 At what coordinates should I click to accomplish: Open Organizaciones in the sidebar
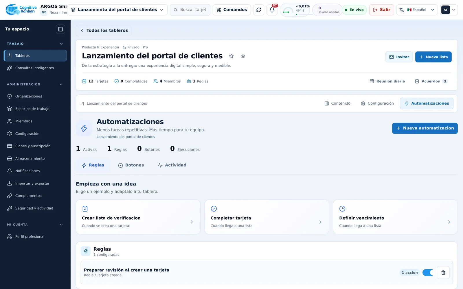35,96
